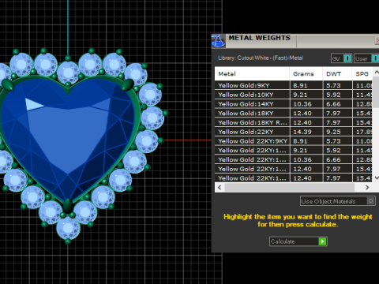Select the Yellow Gold:10KY row

[x=294, y=95]
